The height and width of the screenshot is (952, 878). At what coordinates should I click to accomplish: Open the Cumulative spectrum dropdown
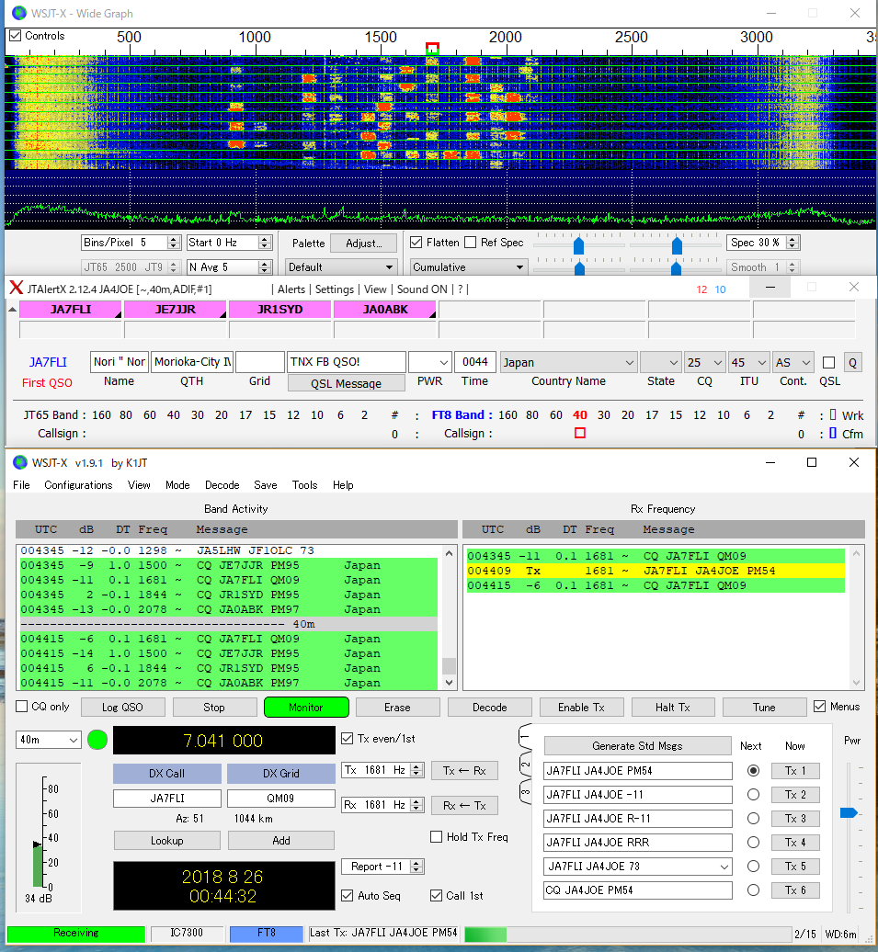pos(468,267)
